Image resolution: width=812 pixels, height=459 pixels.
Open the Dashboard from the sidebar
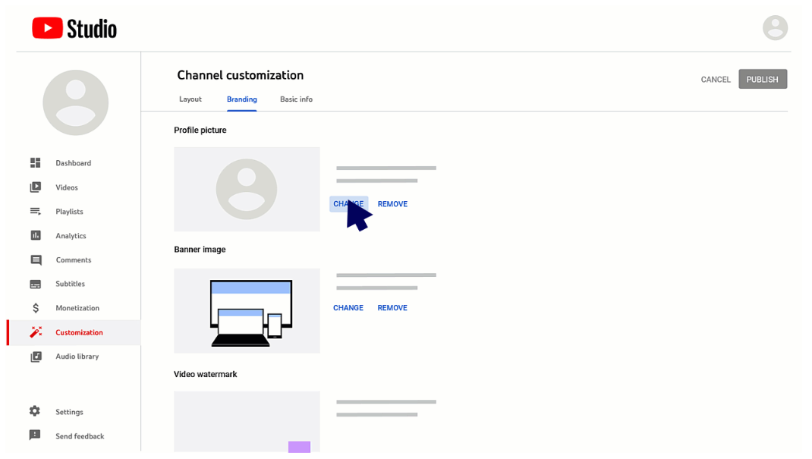[74, 162]
